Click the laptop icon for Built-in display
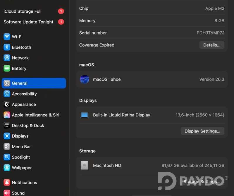Viewport: 234px width, 196px height. point(85,115)
